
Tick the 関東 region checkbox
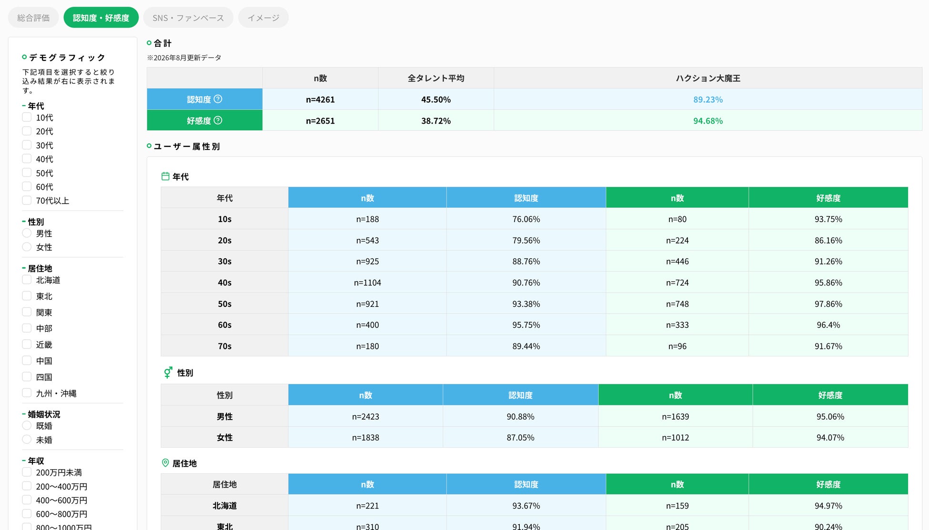(x=27, y=312)
